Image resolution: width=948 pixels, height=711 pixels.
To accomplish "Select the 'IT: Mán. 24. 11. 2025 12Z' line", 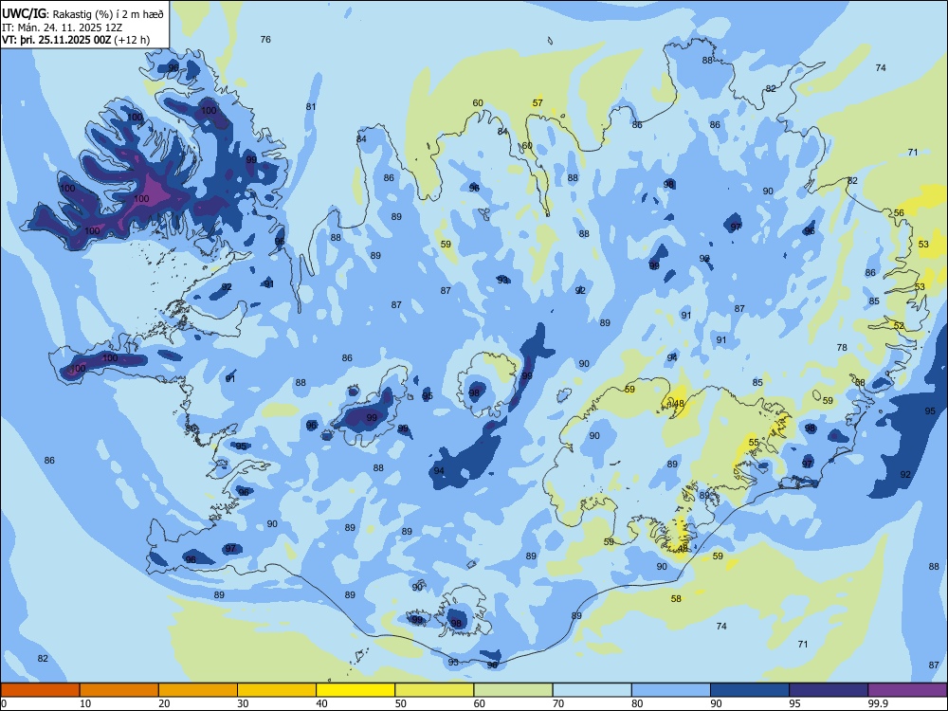I will tap(63, 27).
